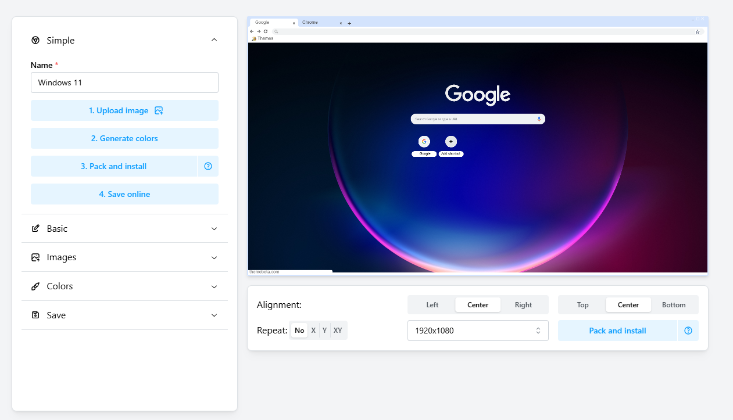733x420 pixels.
Task: Click 4. Save online button
Action: point(124,194)
